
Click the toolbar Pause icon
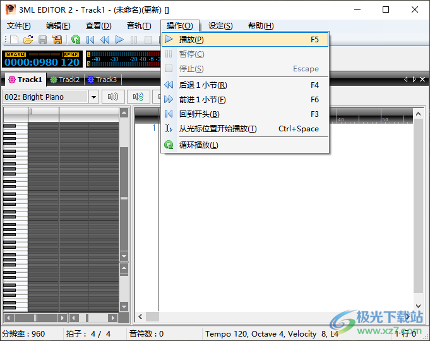(x=134, y=40)
